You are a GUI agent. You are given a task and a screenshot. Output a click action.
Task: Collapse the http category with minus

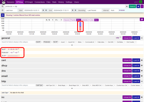pos(142,81)
